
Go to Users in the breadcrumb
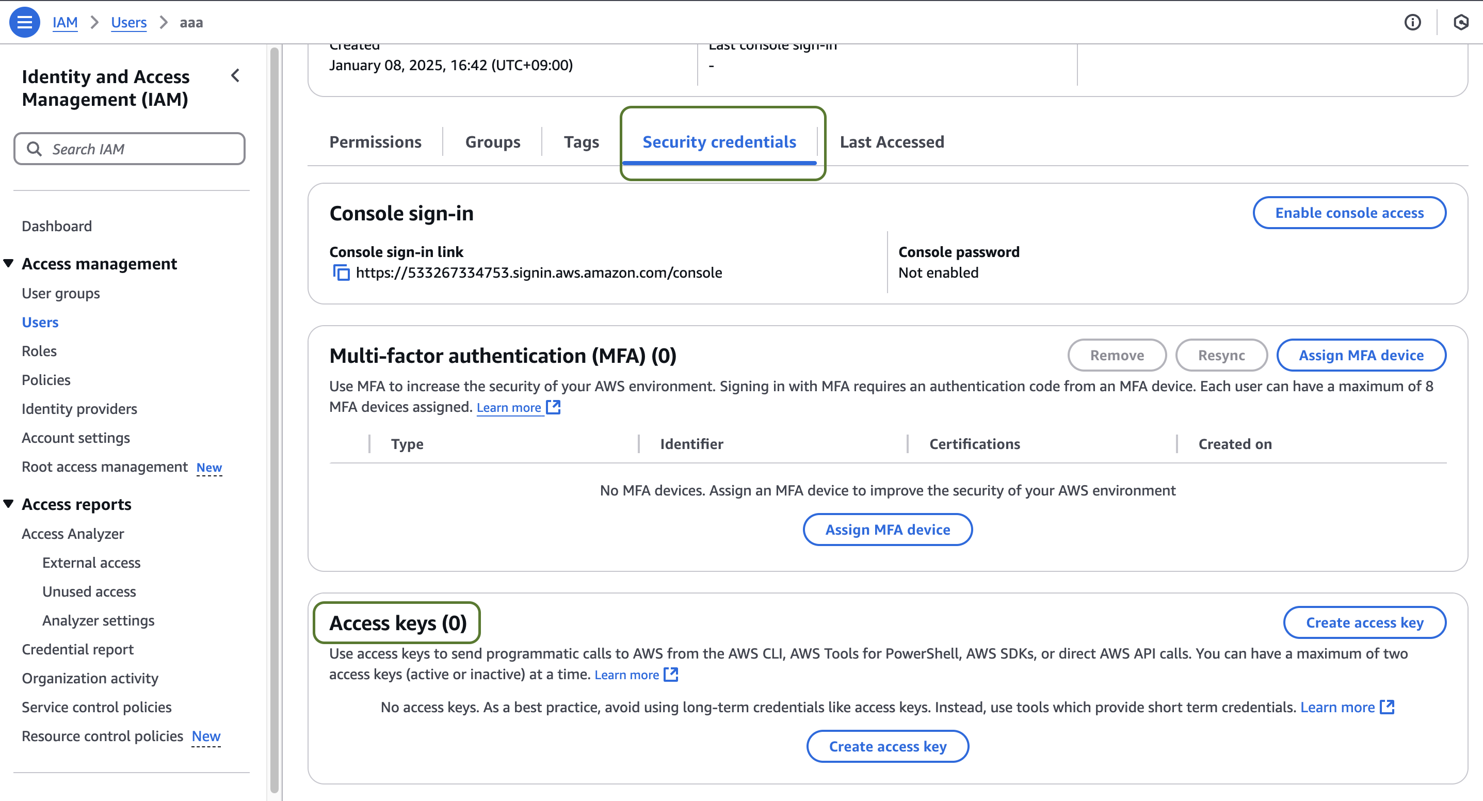[128, 23]
